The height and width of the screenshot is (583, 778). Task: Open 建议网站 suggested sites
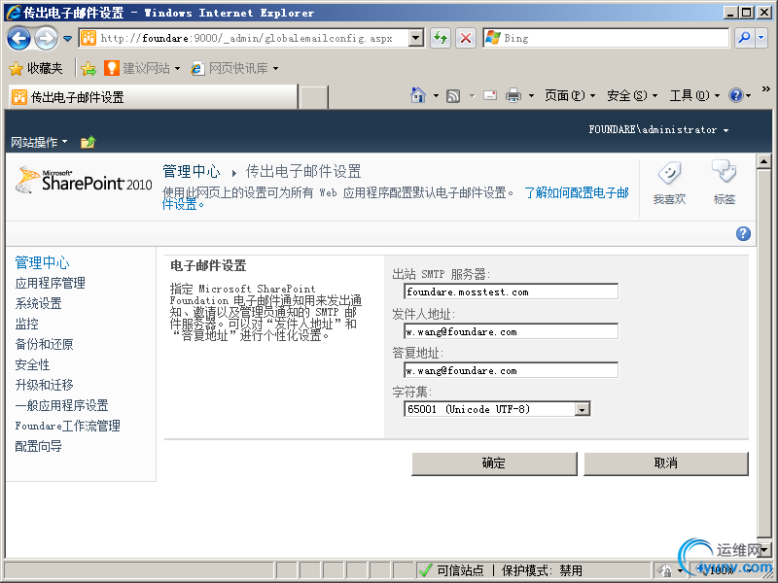click(x=141, y=68)
